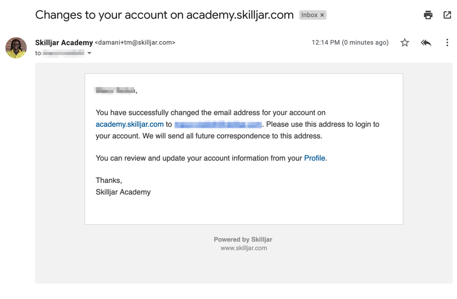The width and height of the screenshot is (457, 299).
Task: Visit www.skilljar.com in the footer
Action: pyautogui.click(x=244, y=248)
